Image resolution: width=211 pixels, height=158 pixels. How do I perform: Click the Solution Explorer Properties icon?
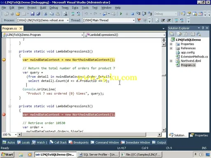pos(172,34)
